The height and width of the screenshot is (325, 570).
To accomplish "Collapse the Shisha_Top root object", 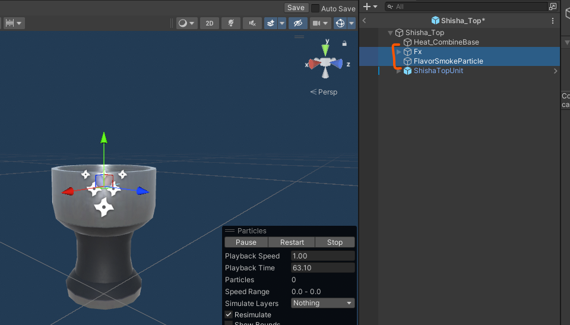I will coord(390,33).
